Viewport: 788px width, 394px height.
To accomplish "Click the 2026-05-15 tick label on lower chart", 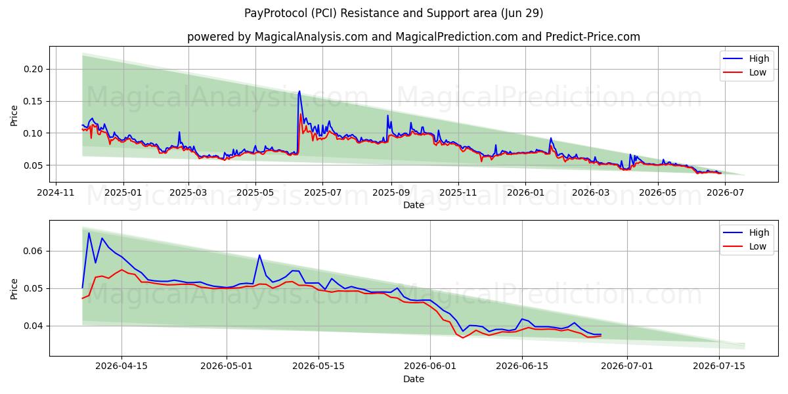I will click(318, 366).
